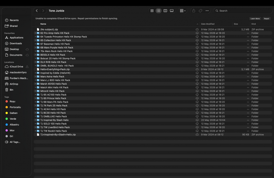The image size is (274, 178).
Task: Select the Inspired by Eddie (HelixHX) row
Action: [x=153, y=73]
